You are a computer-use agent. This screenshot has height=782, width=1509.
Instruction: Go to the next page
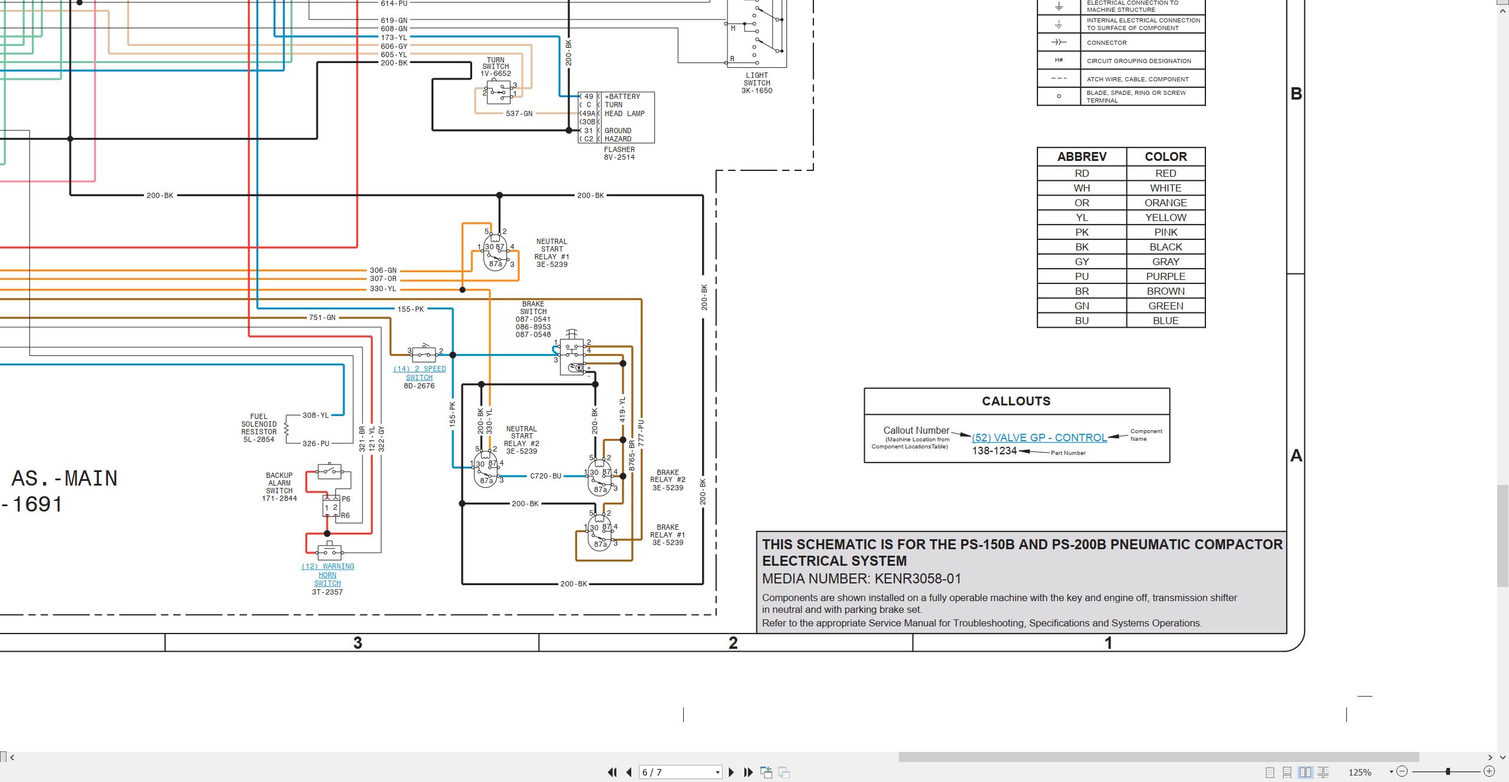tap(732, 772)
